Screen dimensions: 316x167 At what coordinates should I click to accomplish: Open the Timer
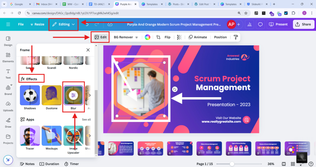click(72, 164)
